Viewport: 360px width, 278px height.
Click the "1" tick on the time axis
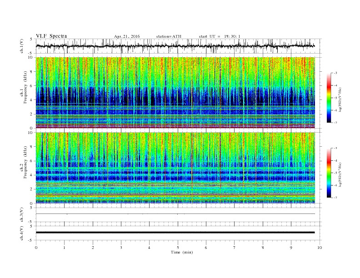click(64, 248)
